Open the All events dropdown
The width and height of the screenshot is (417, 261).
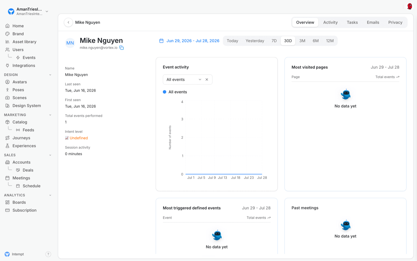[187, 80]
